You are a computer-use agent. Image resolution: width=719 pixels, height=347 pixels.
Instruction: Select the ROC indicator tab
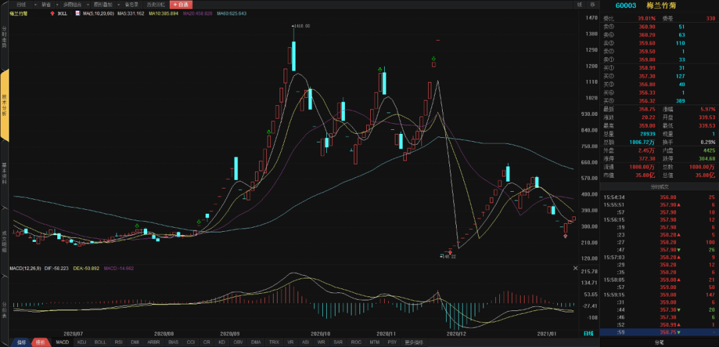pyautogui.click(x=356, y=342)
